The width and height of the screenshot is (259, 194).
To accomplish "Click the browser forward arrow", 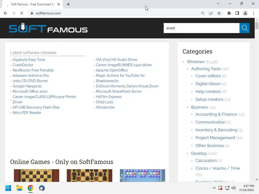I will click(x=14, y=13).
